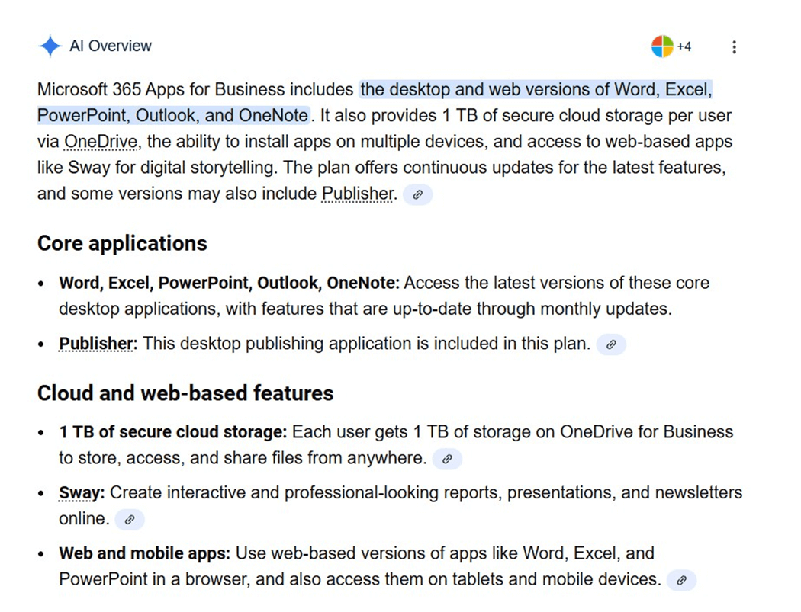Click the AI Overview label text
801x612 pixels.
(x=111, y=46)
